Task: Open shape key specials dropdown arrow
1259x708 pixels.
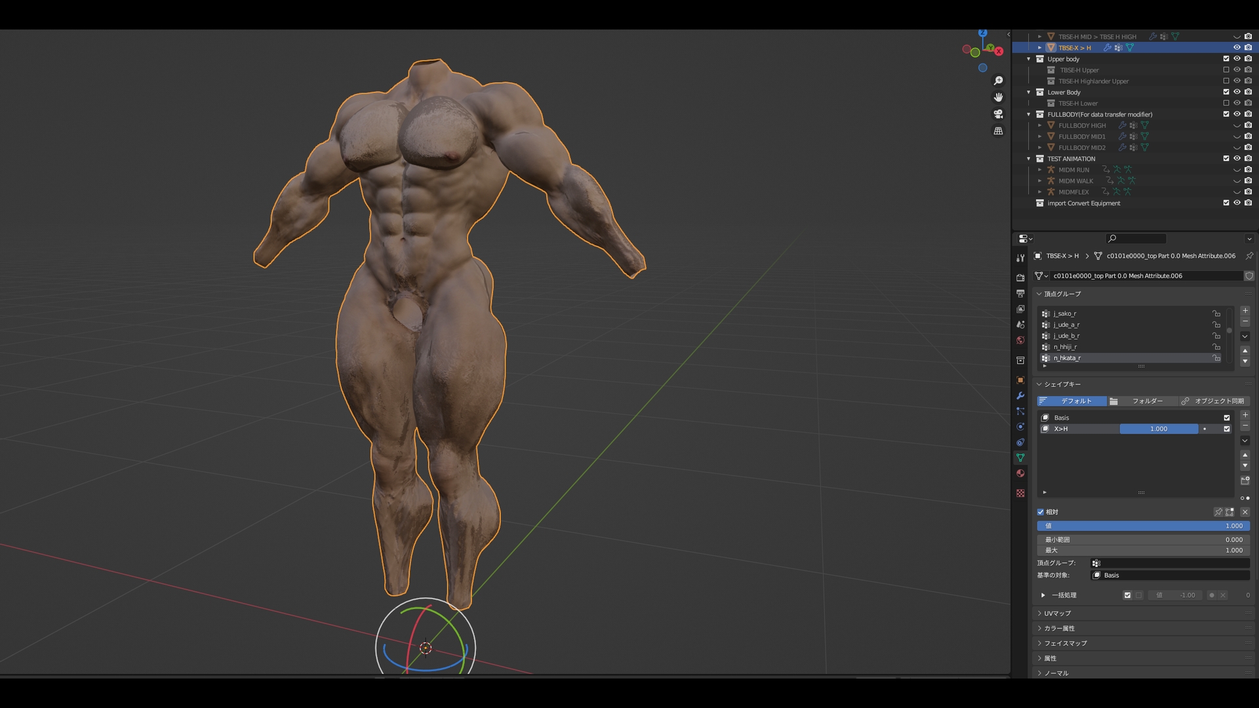Action: tap(1245, 441)
